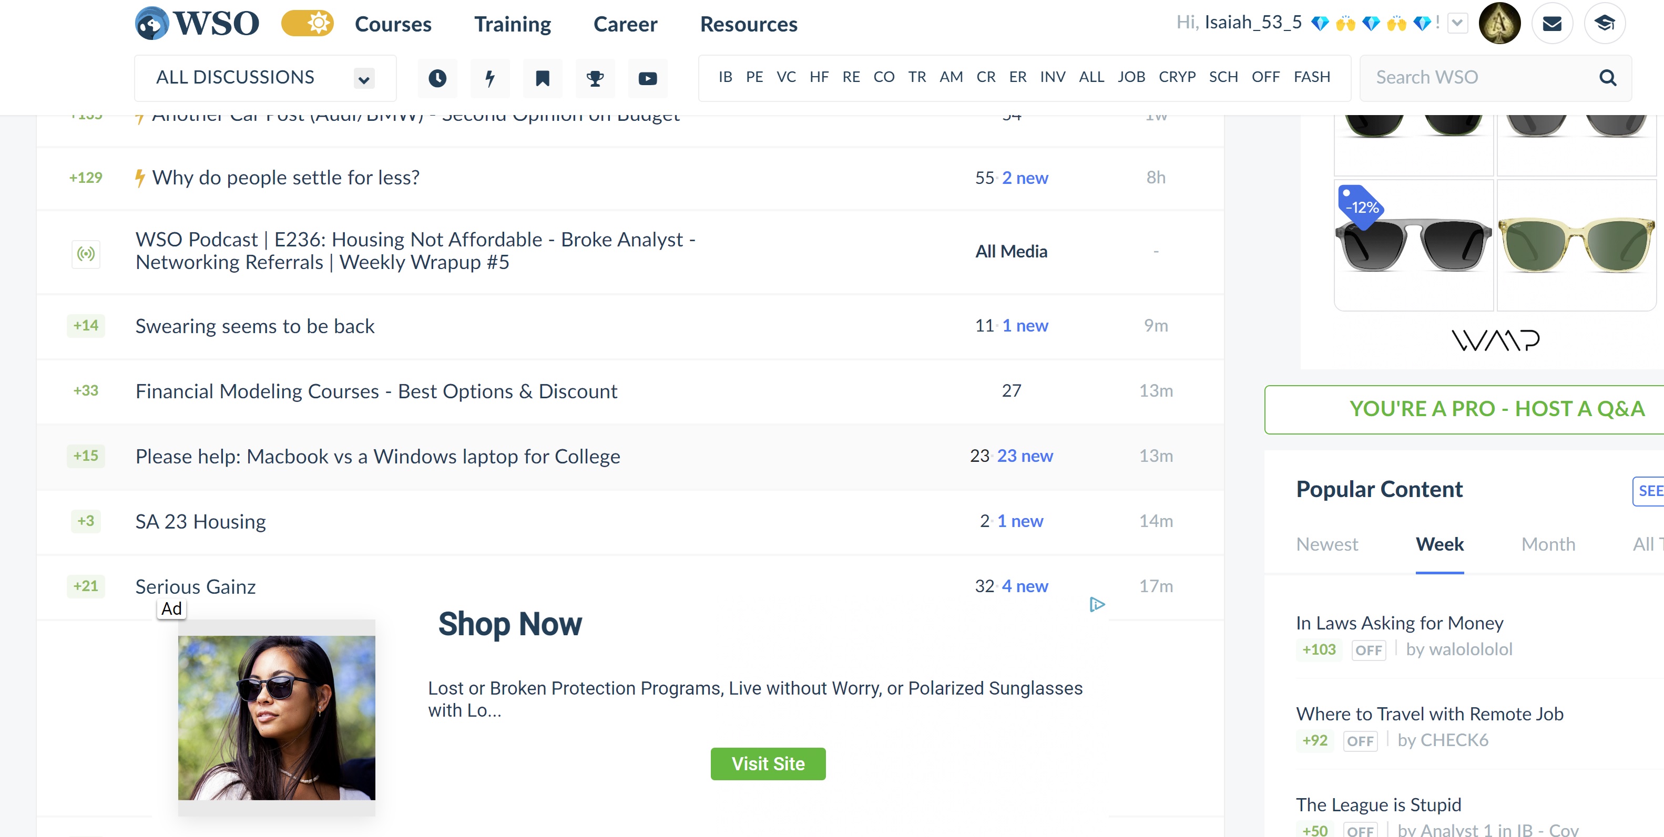Click the AdChoices triangle icon

pyautogui.click(x=1097, y=605)
